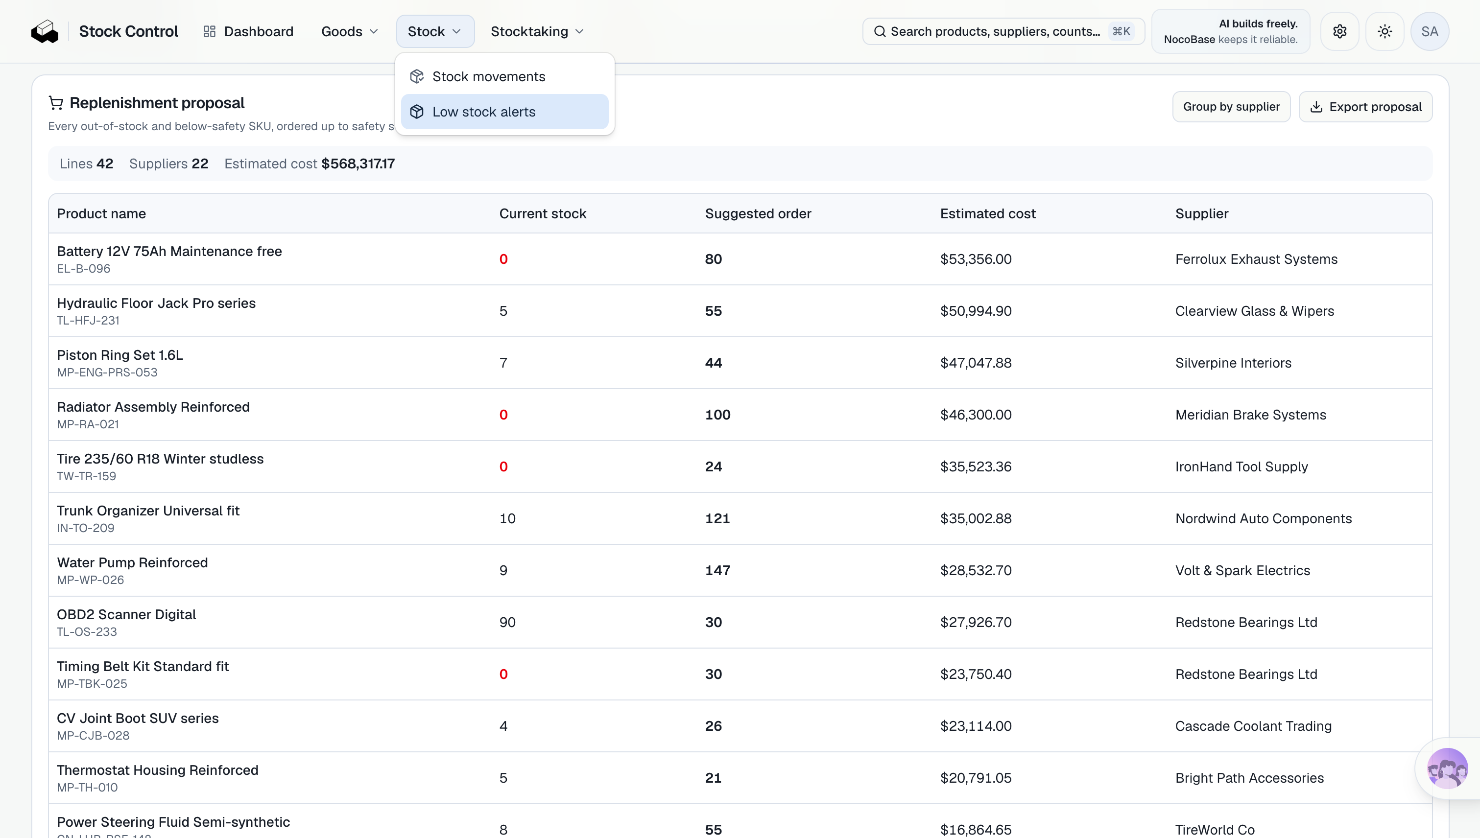
Task: Click estimated cost $50,994.90
Action: [976, 311]
